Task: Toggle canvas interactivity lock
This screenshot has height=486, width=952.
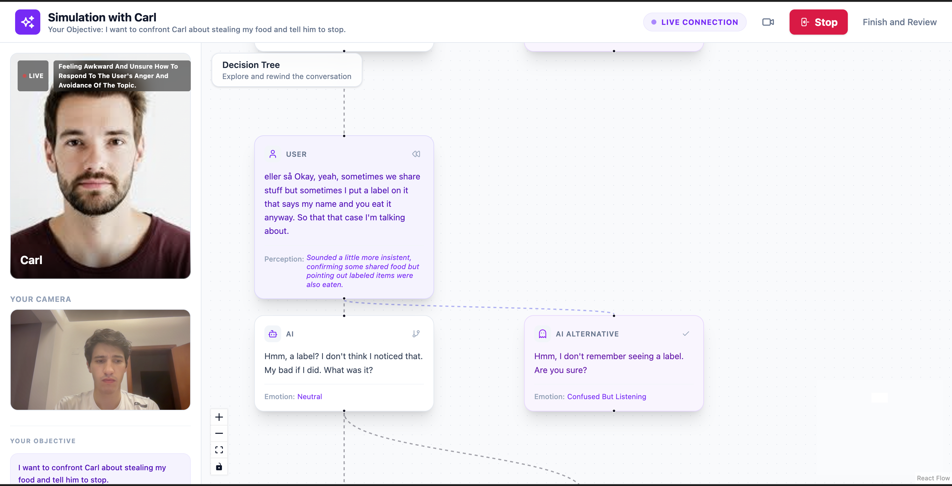Action: [x=219, y=466]
